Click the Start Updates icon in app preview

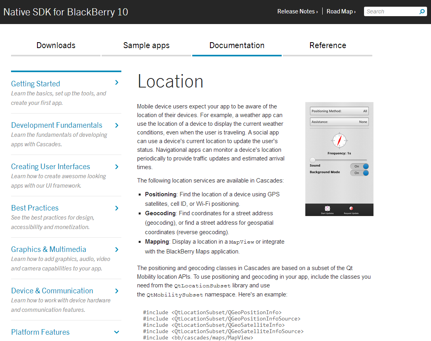click(x=327, y=208)
